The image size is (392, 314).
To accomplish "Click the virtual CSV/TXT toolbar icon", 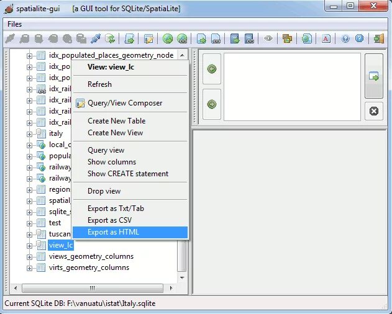I will (x=216, y=38).
